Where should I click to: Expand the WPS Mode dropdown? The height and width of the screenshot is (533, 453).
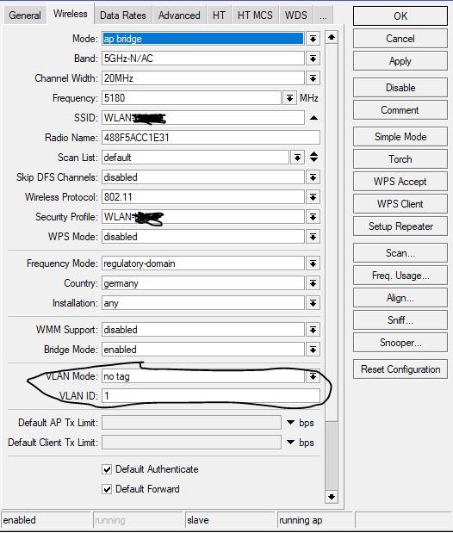pyautogui.click(x=313, y=237)
